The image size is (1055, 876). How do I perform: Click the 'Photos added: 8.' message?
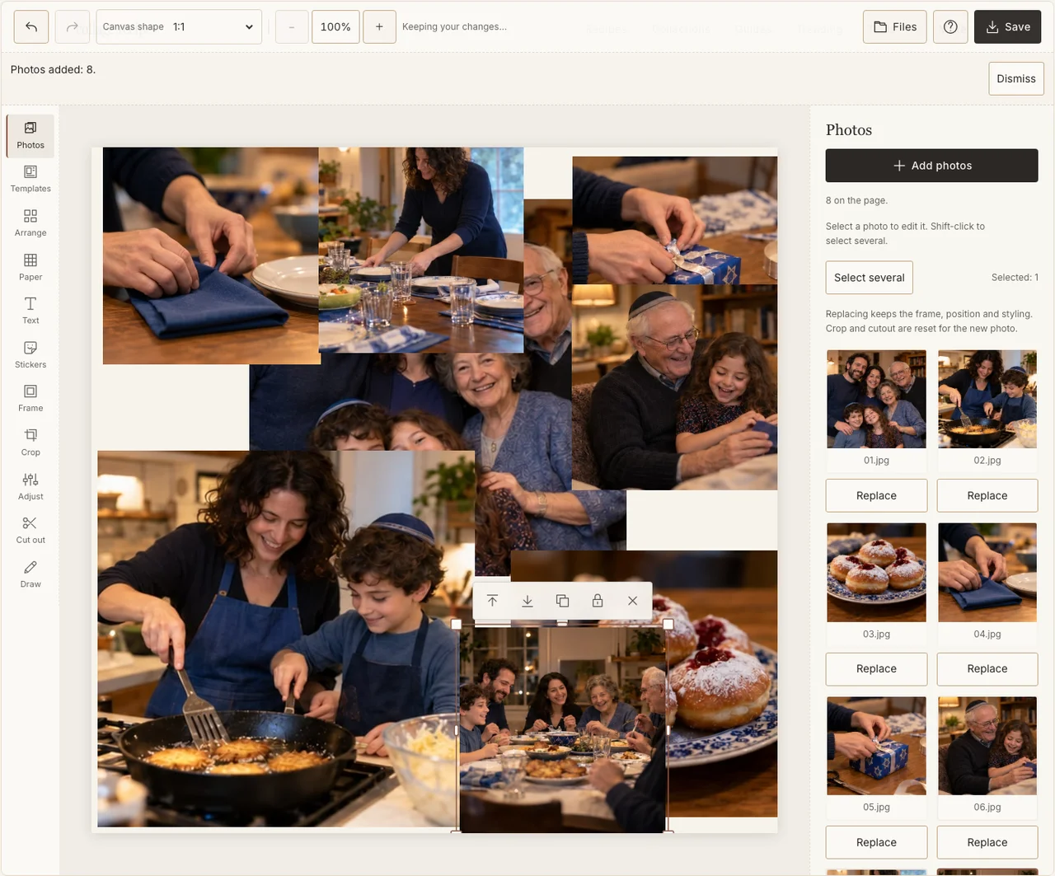coord(53,69)
